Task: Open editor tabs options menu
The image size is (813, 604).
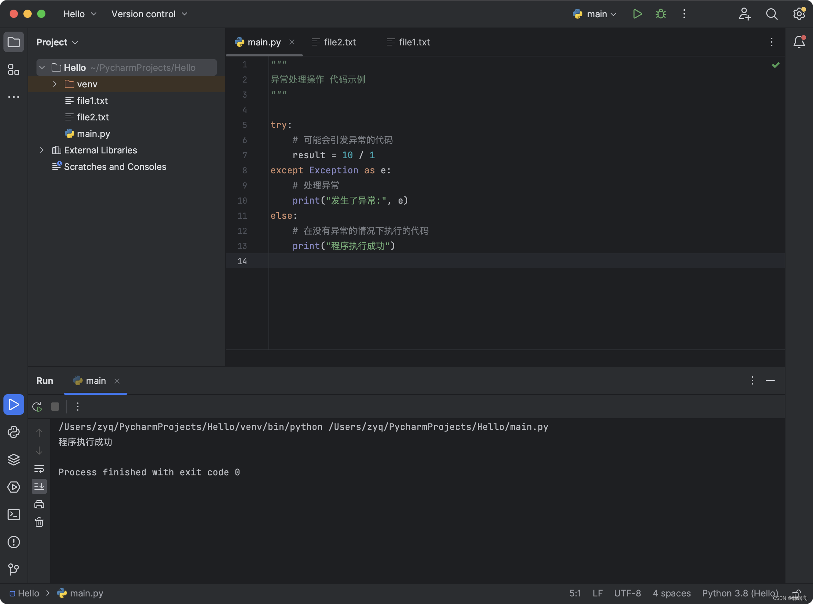Action: point(771,42)
